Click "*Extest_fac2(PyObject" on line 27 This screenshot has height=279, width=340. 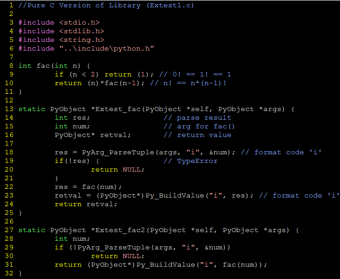click(x=138, y=230)
